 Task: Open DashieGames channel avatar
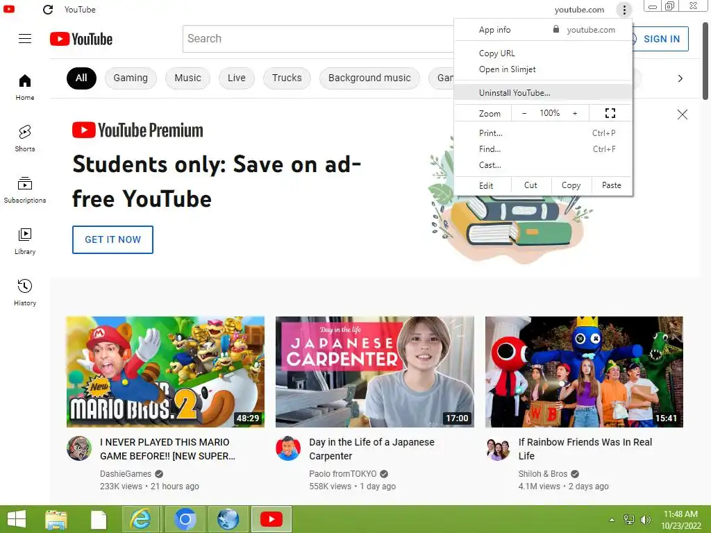click(79, 448)
